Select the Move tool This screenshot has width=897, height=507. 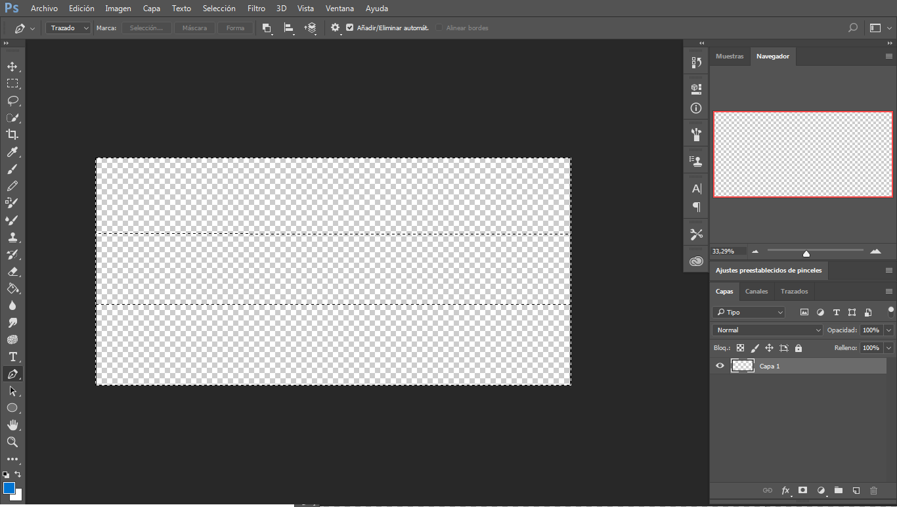(12, 67)
